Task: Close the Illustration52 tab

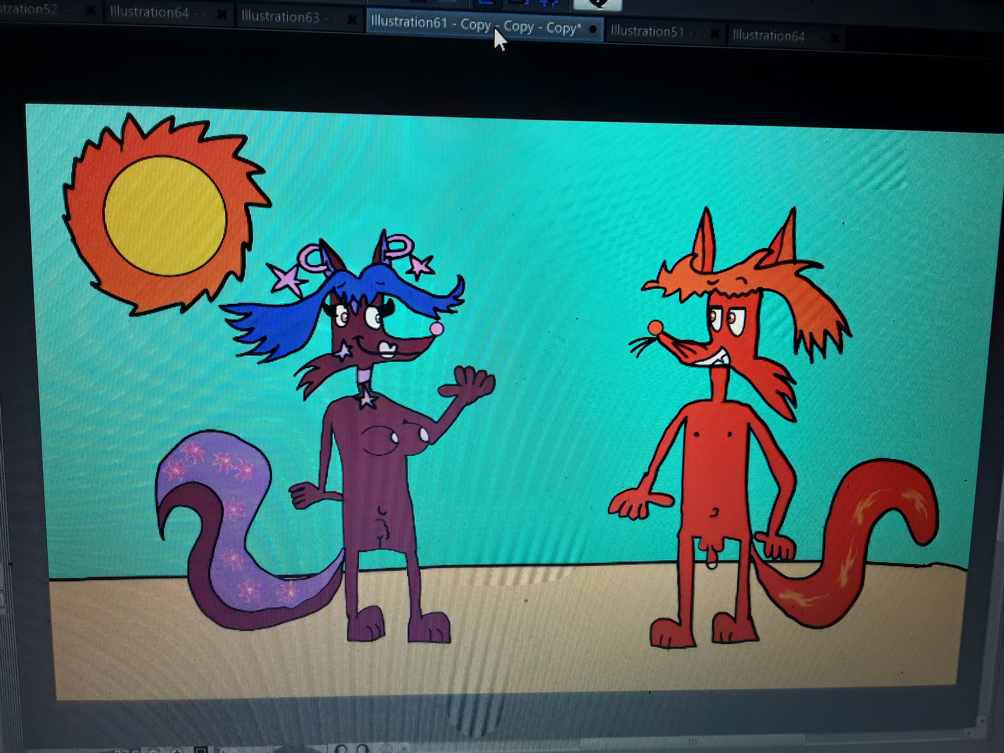Action: (x=91, y=10)
